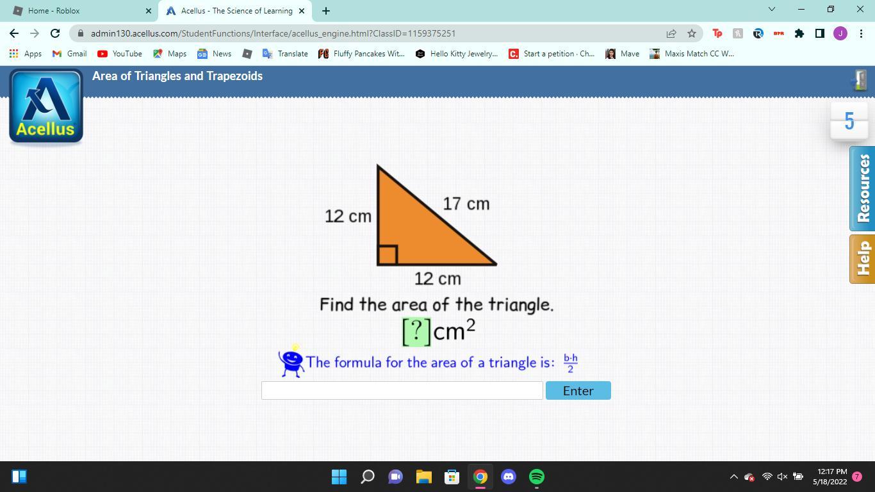Close the Acellus tab
Viewport: 875px width, 492px height.
301,11
